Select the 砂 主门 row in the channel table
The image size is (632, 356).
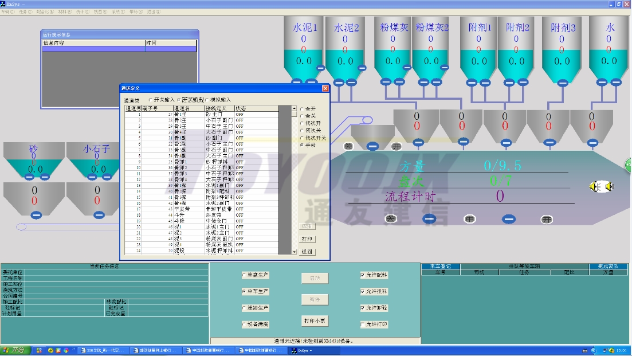[x=202, y=115]
